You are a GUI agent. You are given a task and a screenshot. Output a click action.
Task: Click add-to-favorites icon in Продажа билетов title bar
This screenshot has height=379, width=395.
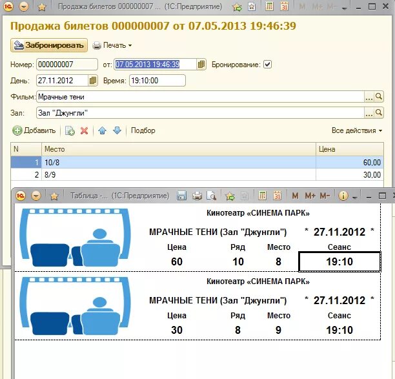click(252, 7)
